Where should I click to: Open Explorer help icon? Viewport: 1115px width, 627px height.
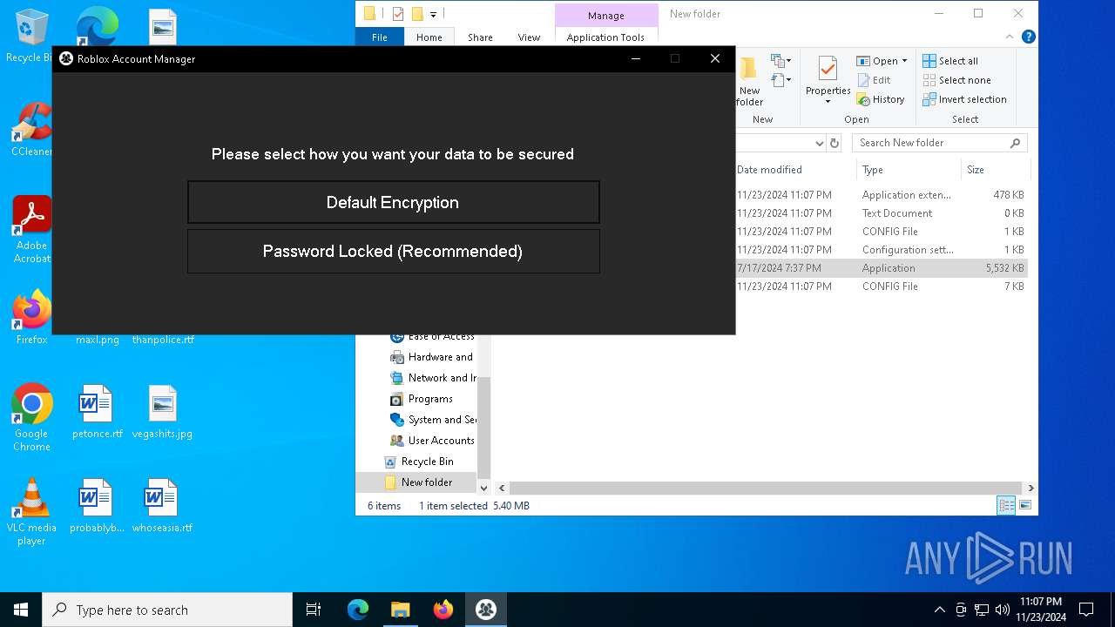click(x=1028, y=37)
